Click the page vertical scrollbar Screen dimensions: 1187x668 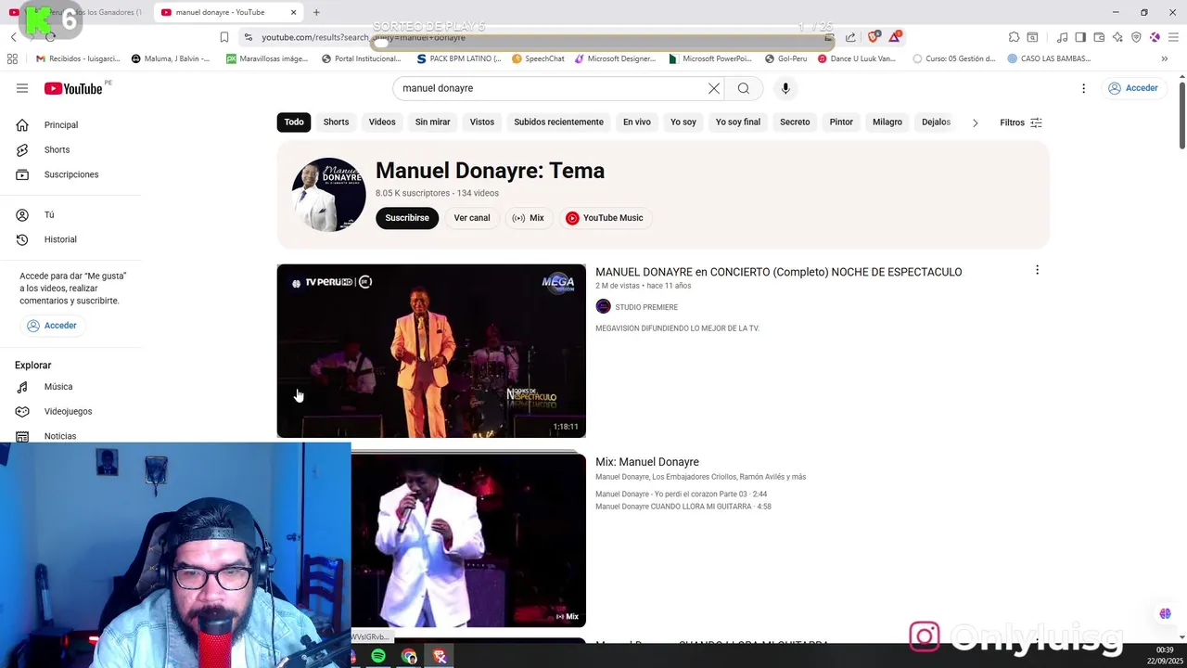pos(1182,115)
